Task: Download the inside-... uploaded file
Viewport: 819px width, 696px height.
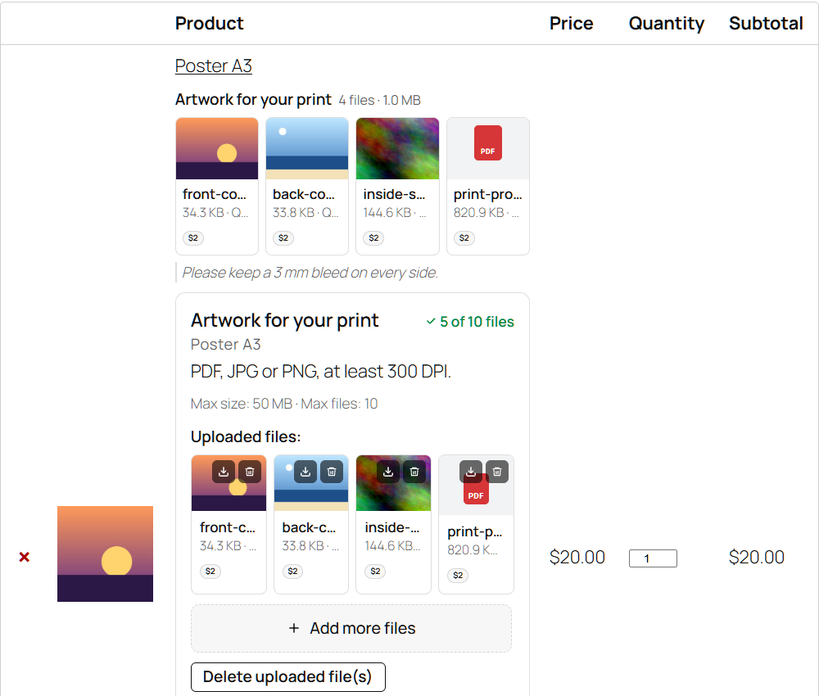Action: 388,472
